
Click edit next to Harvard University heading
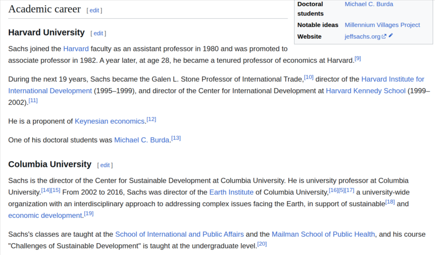98,33
